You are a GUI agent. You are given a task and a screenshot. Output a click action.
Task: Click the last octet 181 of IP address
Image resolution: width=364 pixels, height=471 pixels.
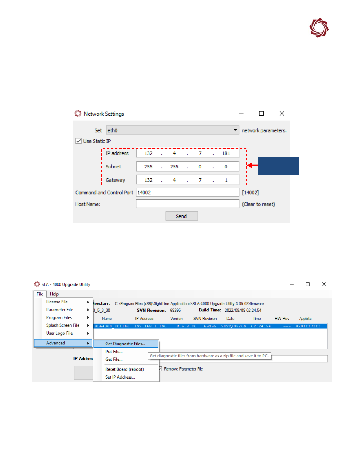(226, 153)
